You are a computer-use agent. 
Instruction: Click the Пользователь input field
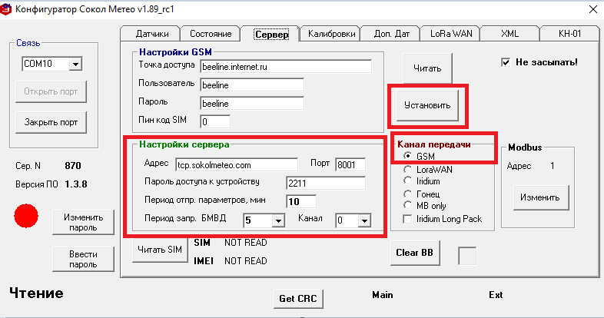pos(252,85)
